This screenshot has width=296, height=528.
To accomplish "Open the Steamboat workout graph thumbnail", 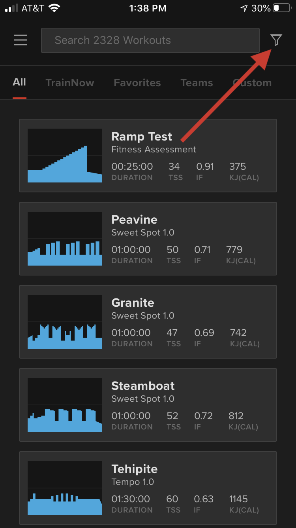I will point(65,405).
